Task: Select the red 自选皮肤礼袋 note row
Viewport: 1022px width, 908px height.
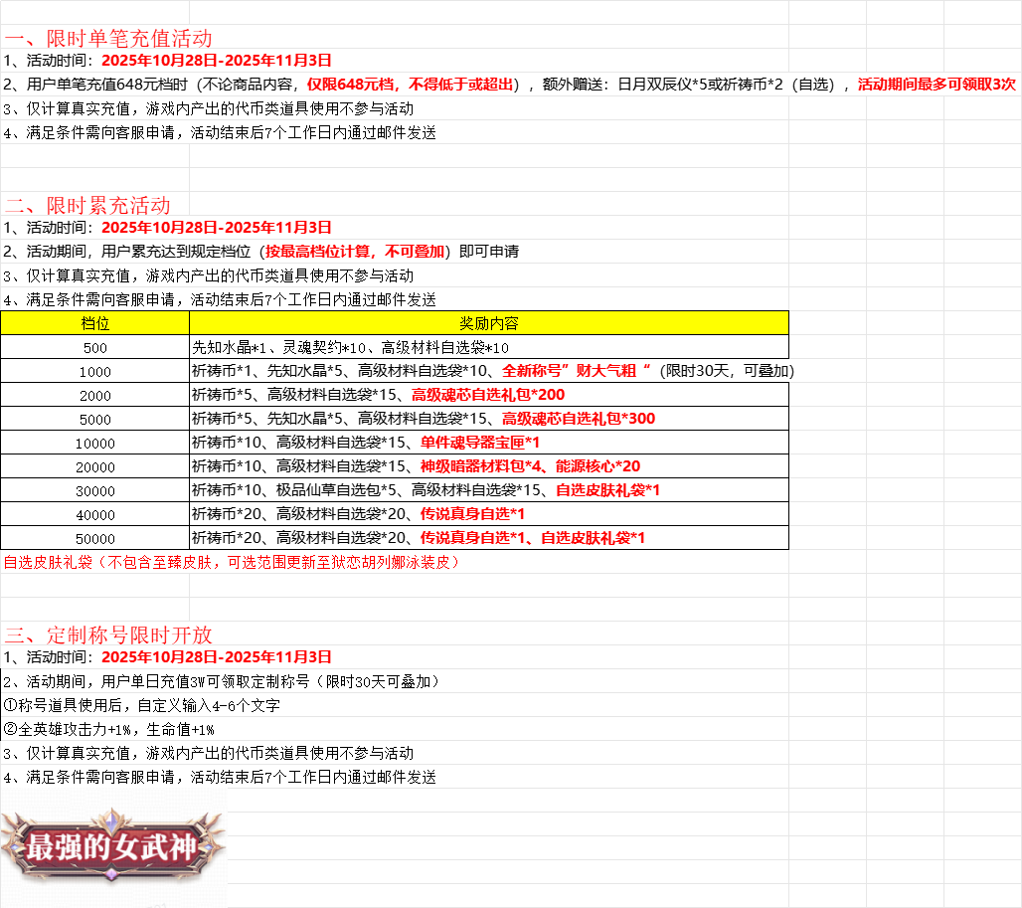Action: click(x=231, y=562)
